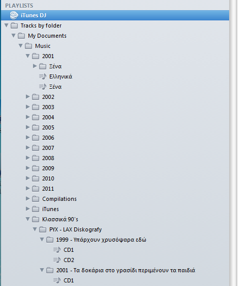This screenshot has width=252, height=286.
Task: Click CD1 playlist icon under 1999 album
Action: click(57, 250)
